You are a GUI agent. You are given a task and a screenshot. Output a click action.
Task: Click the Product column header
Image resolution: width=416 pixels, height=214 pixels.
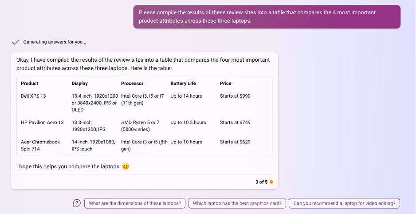(29, 83)
